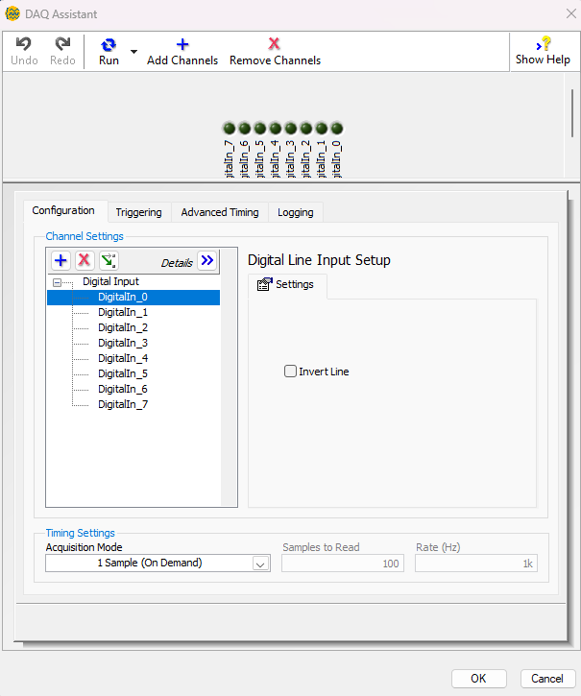The height and width of the screenshot is (696, 581).
Task: Click the OK button
Action: (478, 678)
